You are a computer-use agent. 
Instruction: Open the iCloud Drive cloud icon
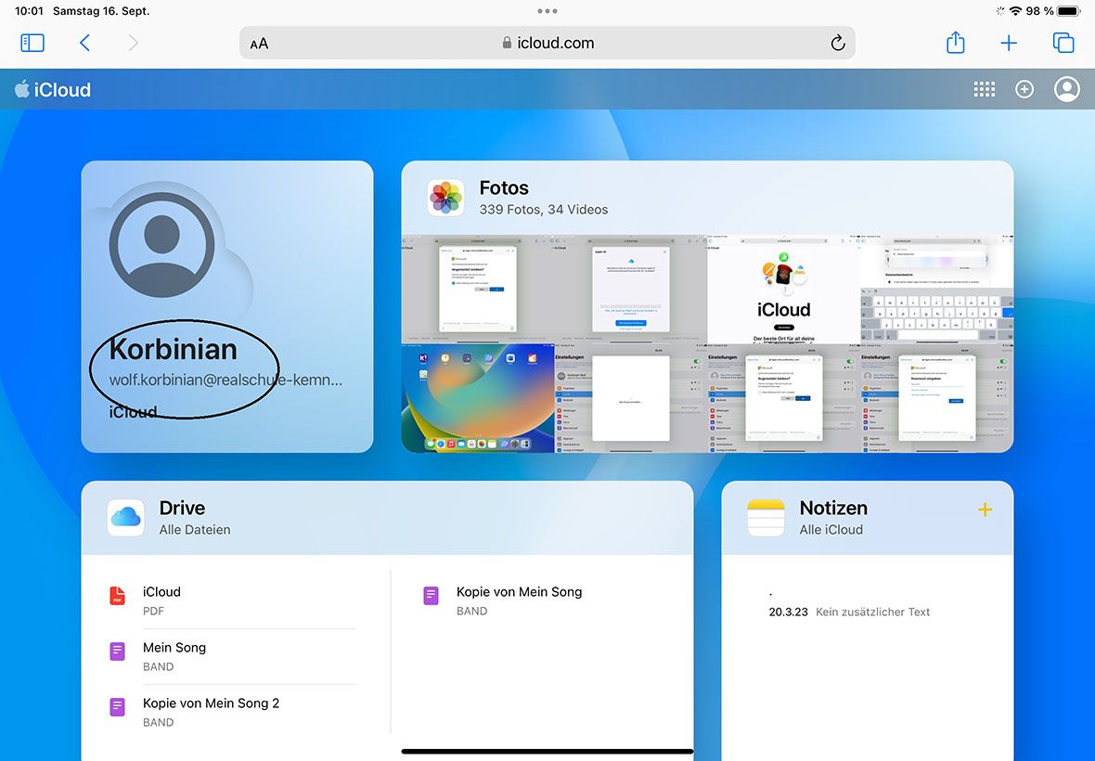(x=125, y=517)
